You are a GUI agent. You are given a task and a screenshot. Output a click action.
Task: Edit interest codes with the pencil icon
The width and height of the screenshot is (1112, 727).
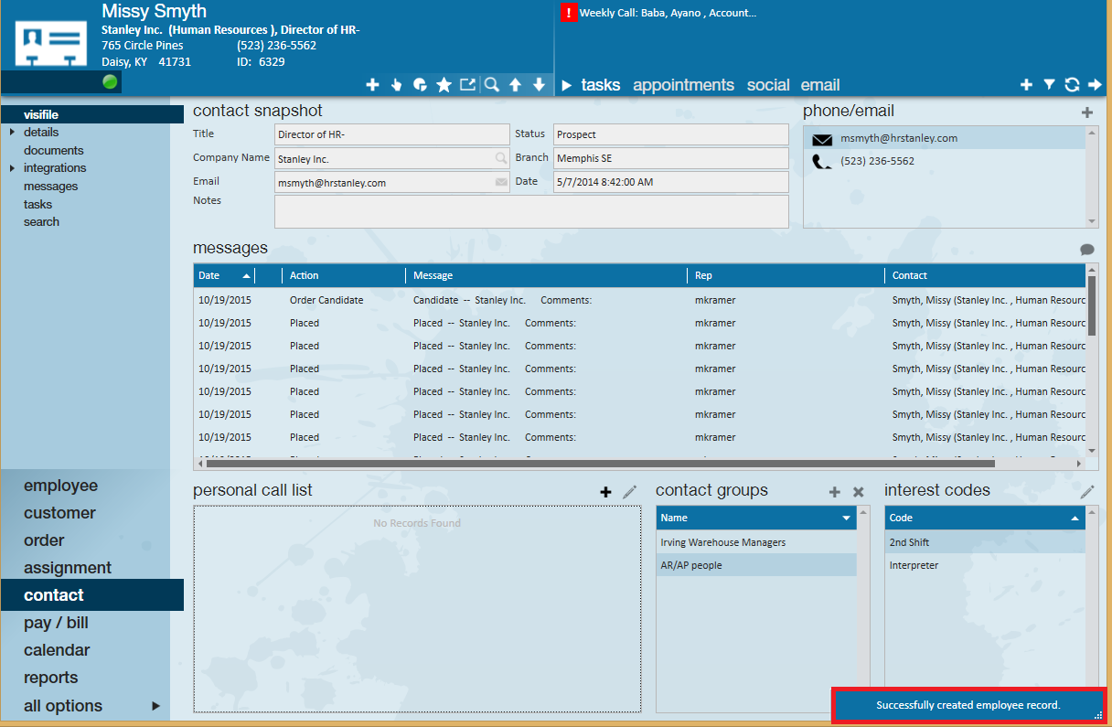[x=1086, y=492]
